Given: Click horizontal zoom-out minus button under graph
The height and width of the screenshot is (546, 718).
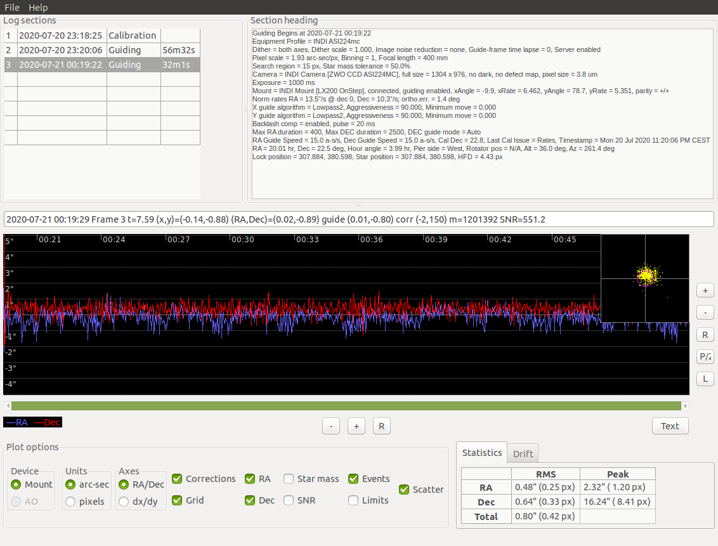Looking at the screenshot, I should [x=331, y=426].
